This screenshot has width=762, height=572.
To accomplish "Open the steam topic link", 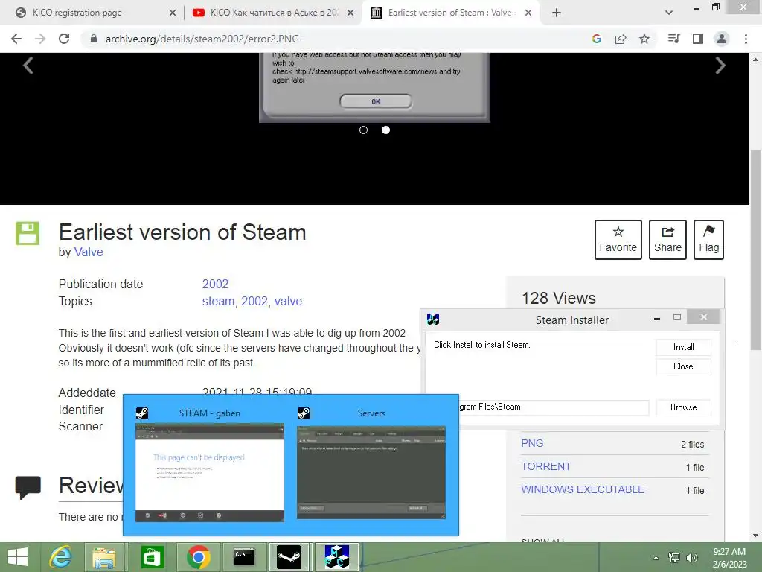I will [218, 301].
